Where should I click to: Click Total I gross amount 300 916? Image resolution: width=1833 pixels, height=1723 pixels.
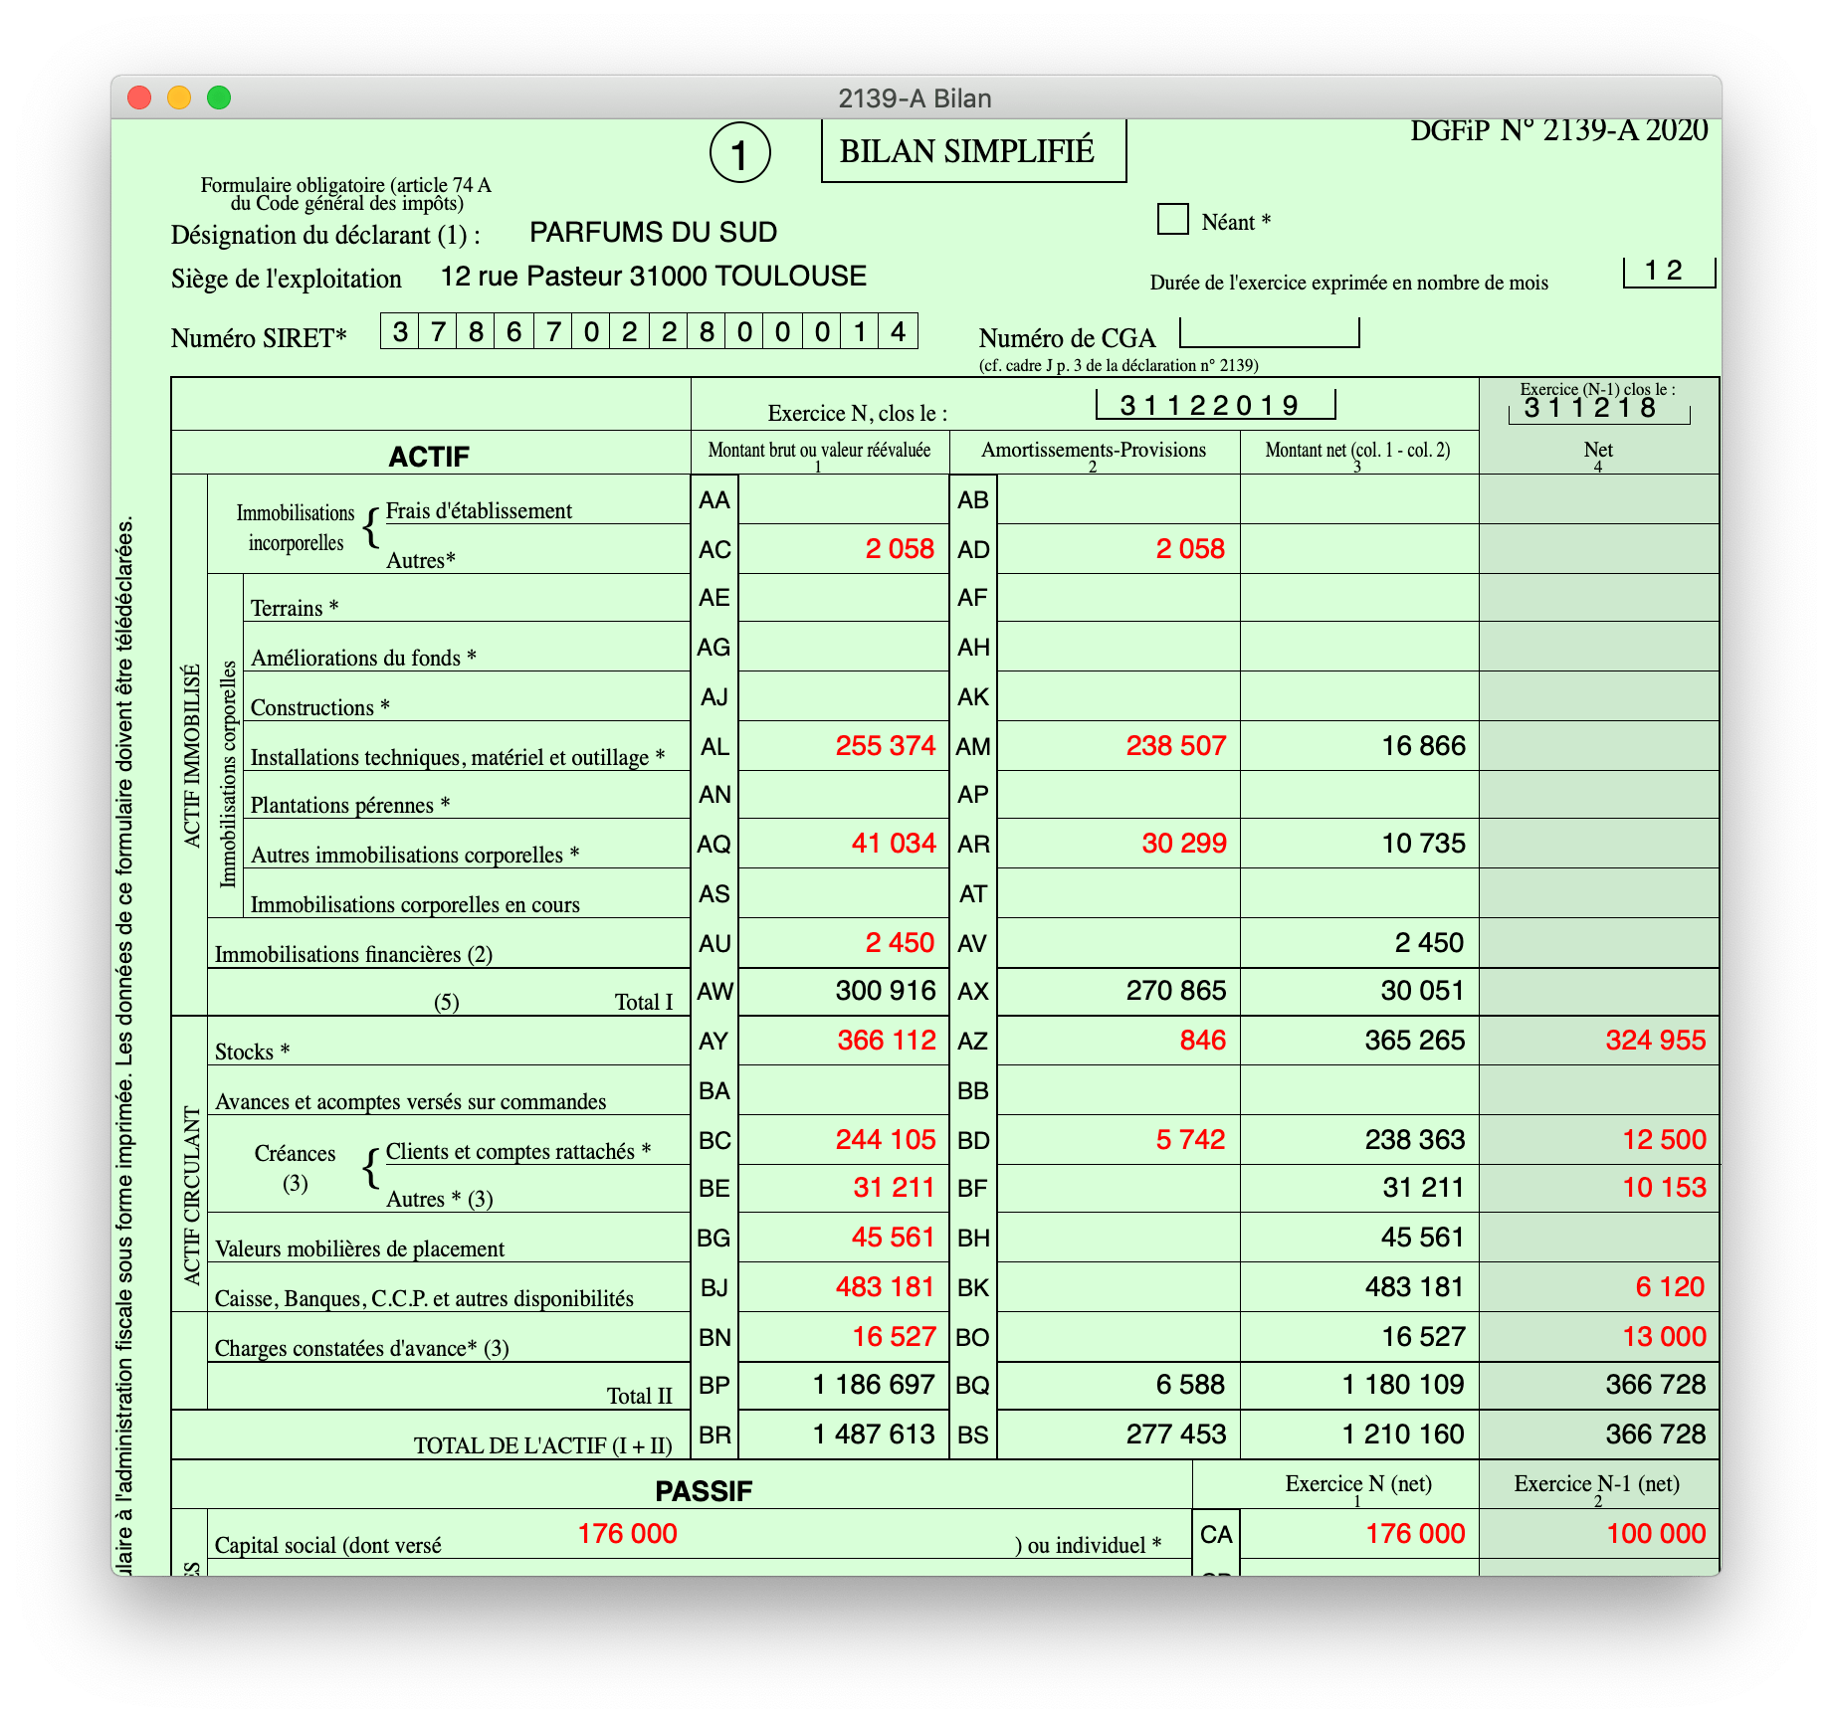click(x=844, y=991)
